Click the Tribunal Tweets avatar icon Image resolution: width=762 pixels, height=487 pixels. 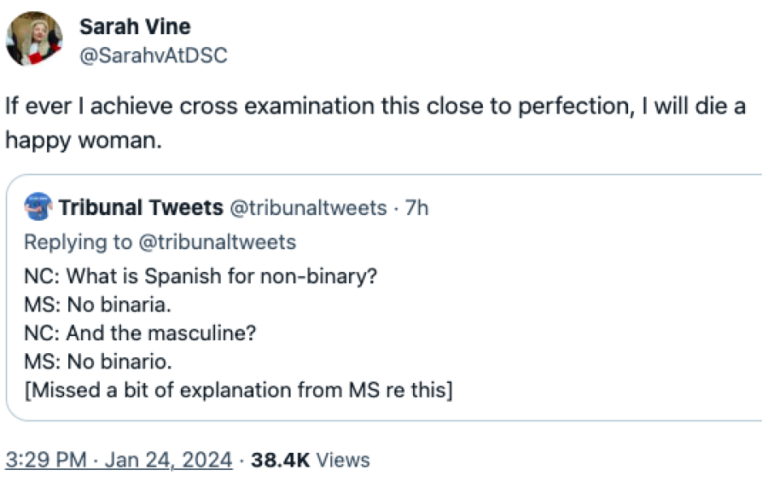pos(38,208)
